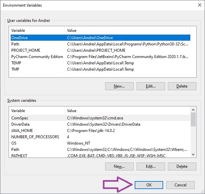The width and height of the screenshot is (205, 194).
Task: Click the C:\Users\Andrei\OneDrive value
Action: coord(90,38)
